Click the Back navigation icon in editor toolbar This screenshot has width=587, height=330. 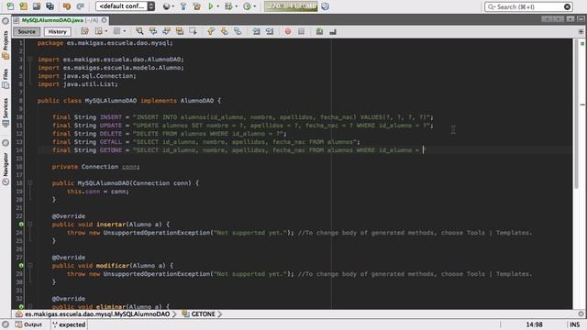pyautogui.click(x=99, y=31)
